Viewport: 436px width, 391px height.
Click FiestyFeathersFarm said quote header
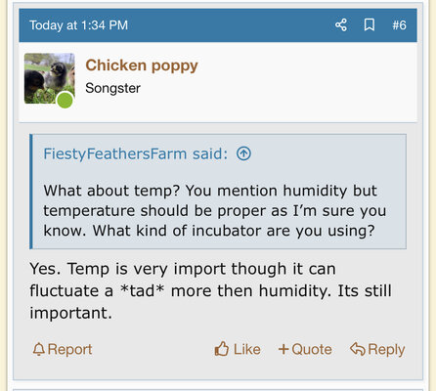click(136, 153)
